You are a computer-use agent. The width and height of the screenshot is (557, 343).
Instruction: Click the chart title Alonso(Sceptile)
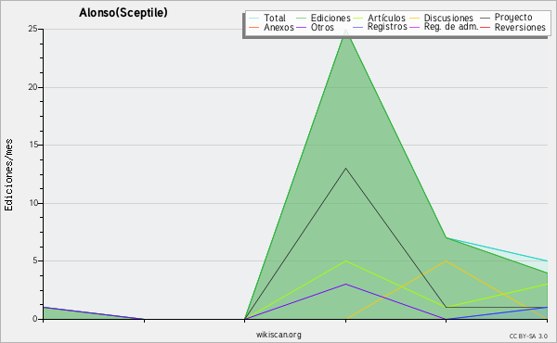(123, 13)
